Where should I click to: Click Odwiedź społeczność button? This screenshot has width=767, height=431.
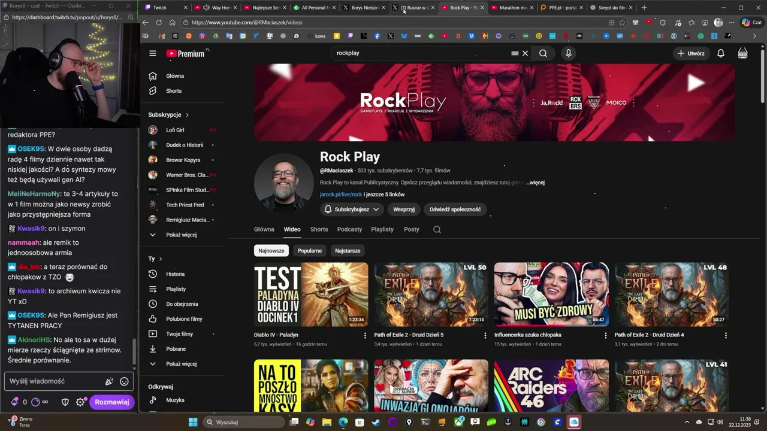point(455,210)
